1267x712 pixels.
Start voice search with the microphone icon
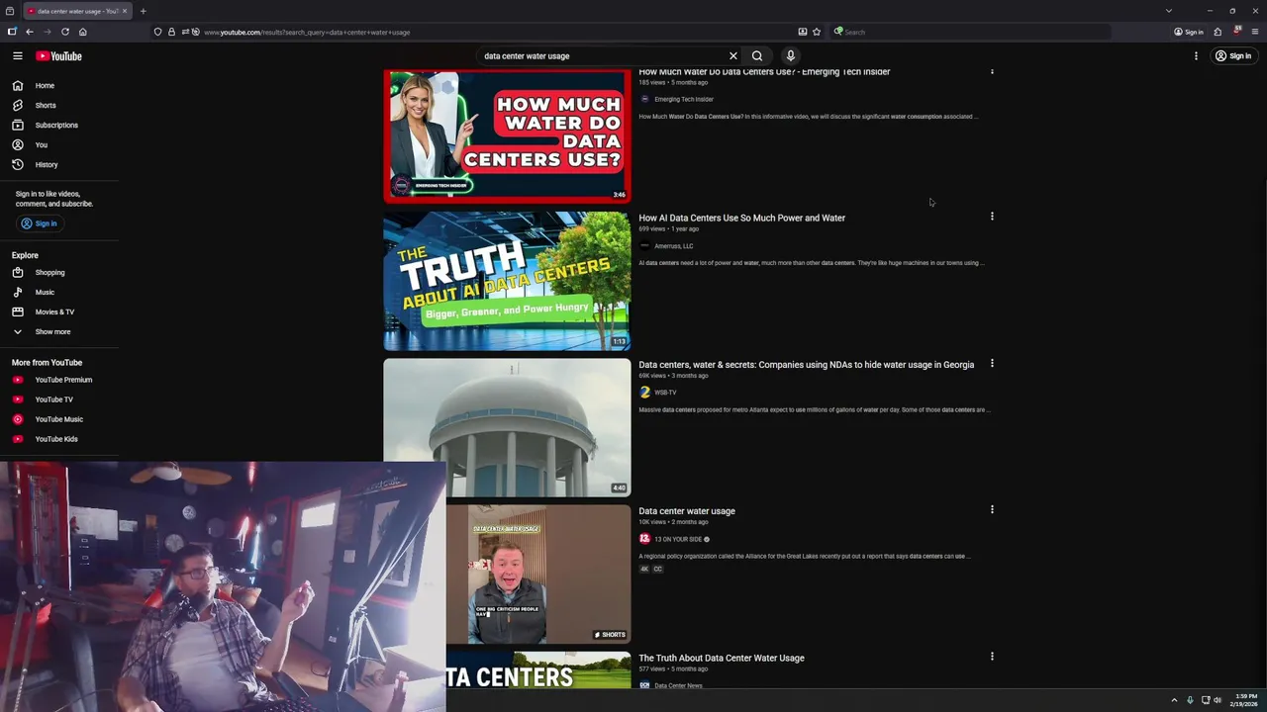pyautogui.click(x=790, y=56)
